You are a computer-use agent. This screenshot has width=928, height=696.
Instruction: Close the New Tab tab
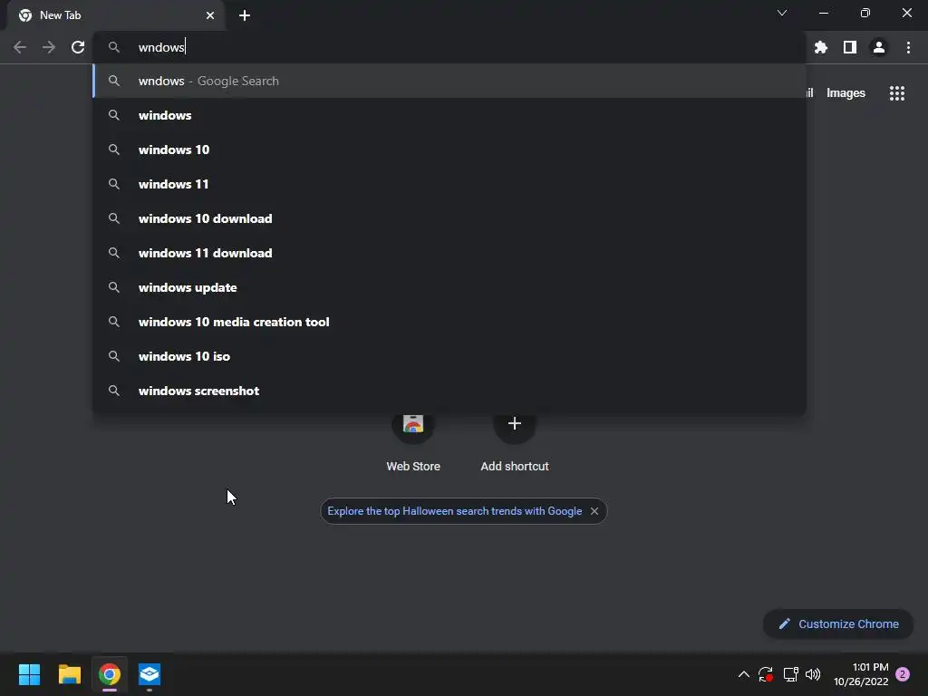point(210,15)
